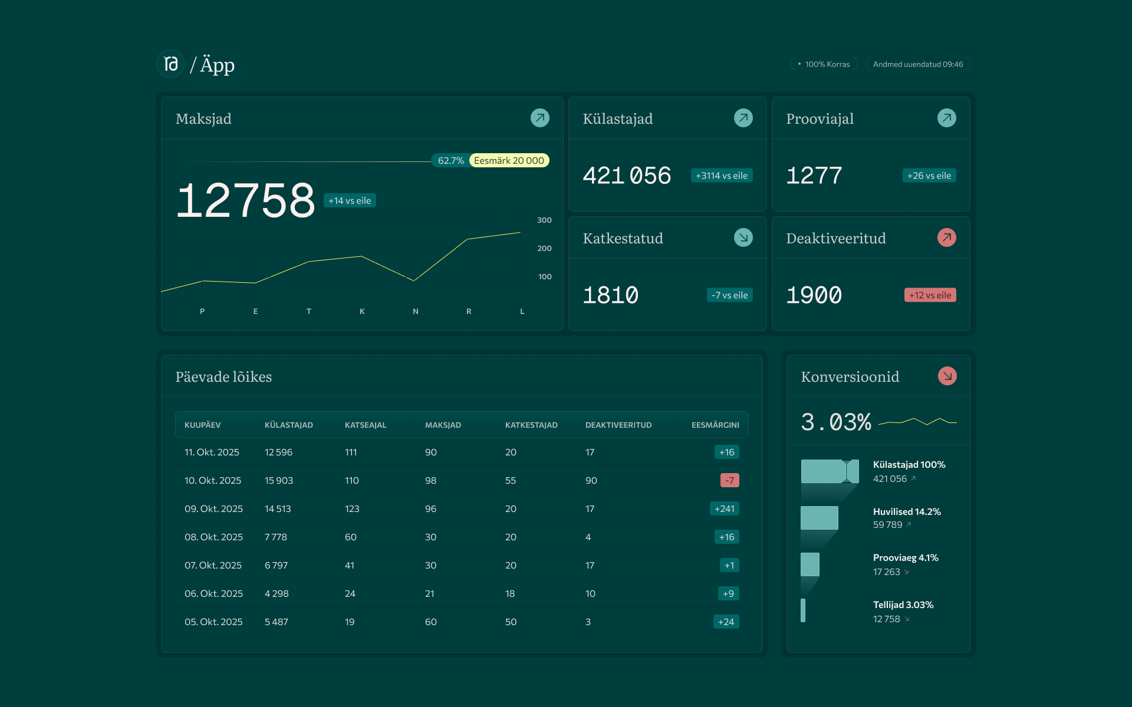Viewport: 1132px width, 707px height.
Task: Click Katkestatud down-arrow icon
Action: 743,237
